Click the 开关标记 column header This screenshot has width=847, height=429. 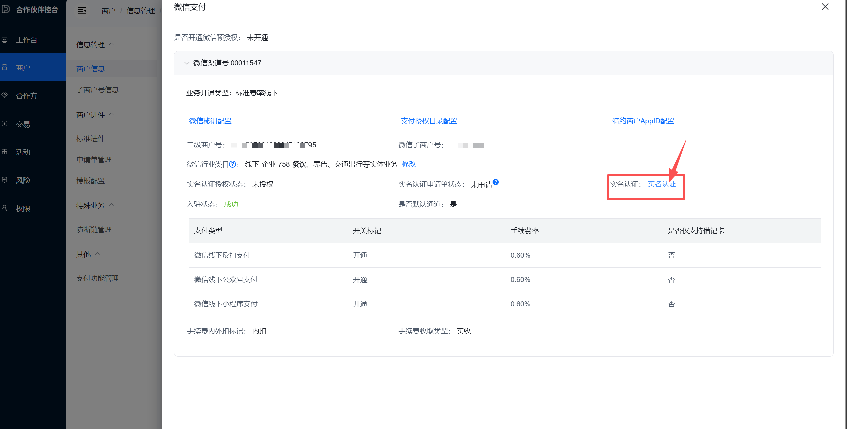tap(367, 231)
